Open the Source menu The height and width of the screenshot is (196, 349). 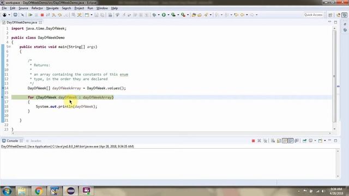coord(23,8)
